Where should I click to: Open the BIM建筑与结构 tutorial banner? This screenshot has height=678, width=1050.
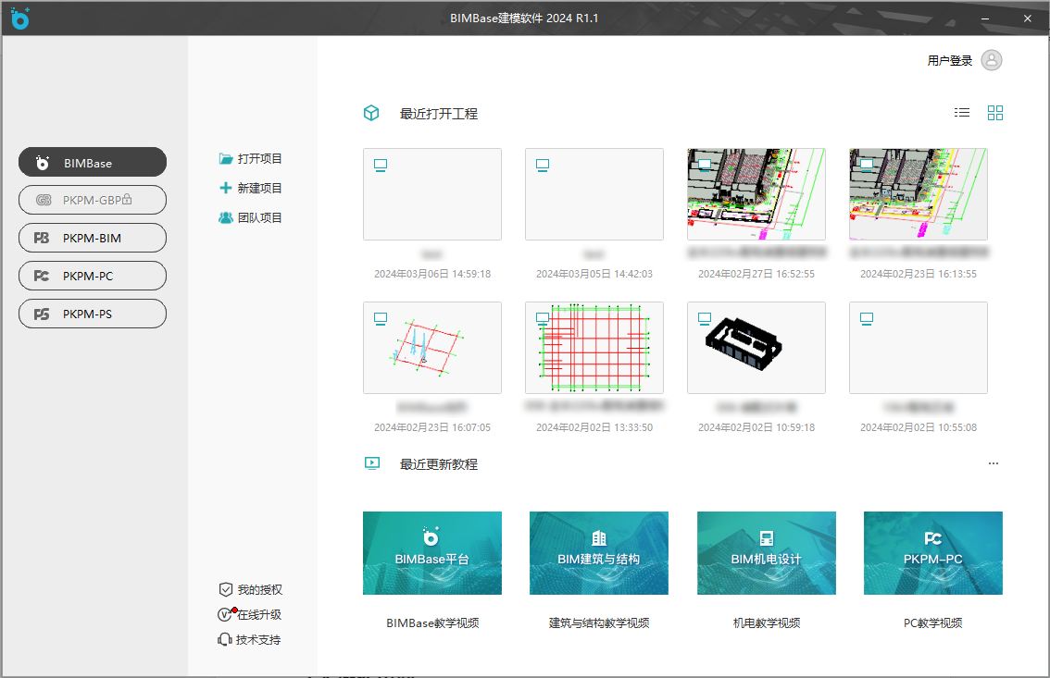point(599,553)
